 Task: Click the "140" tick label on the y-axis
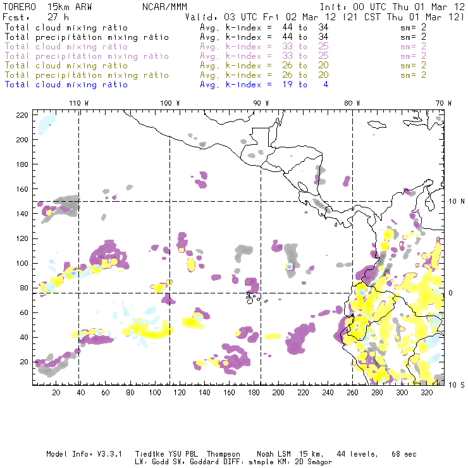click(22, 214)
